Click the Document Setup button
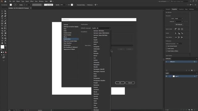 [x=81, y=5]
